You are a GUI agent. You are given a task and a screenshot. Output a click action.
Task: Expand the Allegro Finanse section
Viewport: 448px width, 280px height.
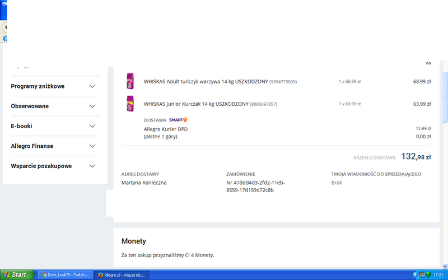[x=55, y=146]
